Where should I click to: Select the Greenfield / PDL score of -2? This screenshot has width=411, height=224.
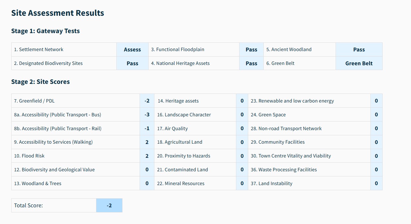[x=147, y=101]
